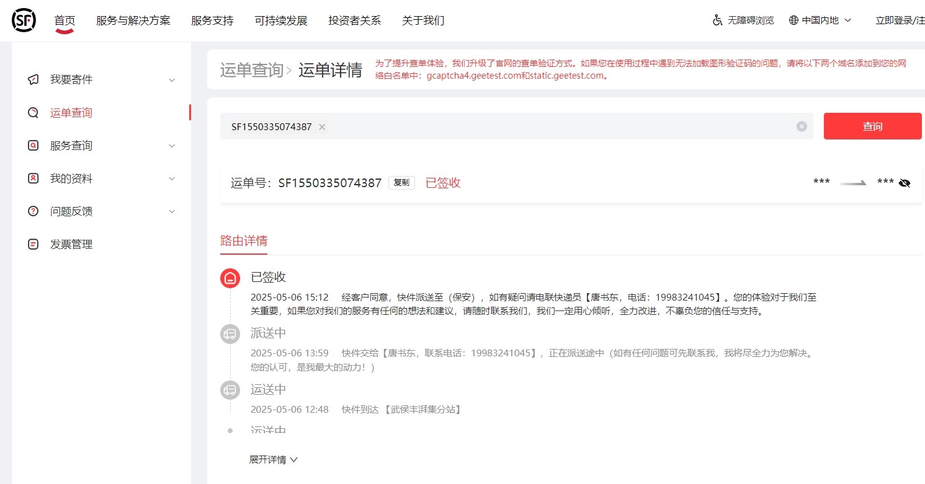Image resolution: width=925 pixels, height=484 pixels.
Task: Remove the SF1550335074387 tag with its x
Action: [x=322, y=126]
